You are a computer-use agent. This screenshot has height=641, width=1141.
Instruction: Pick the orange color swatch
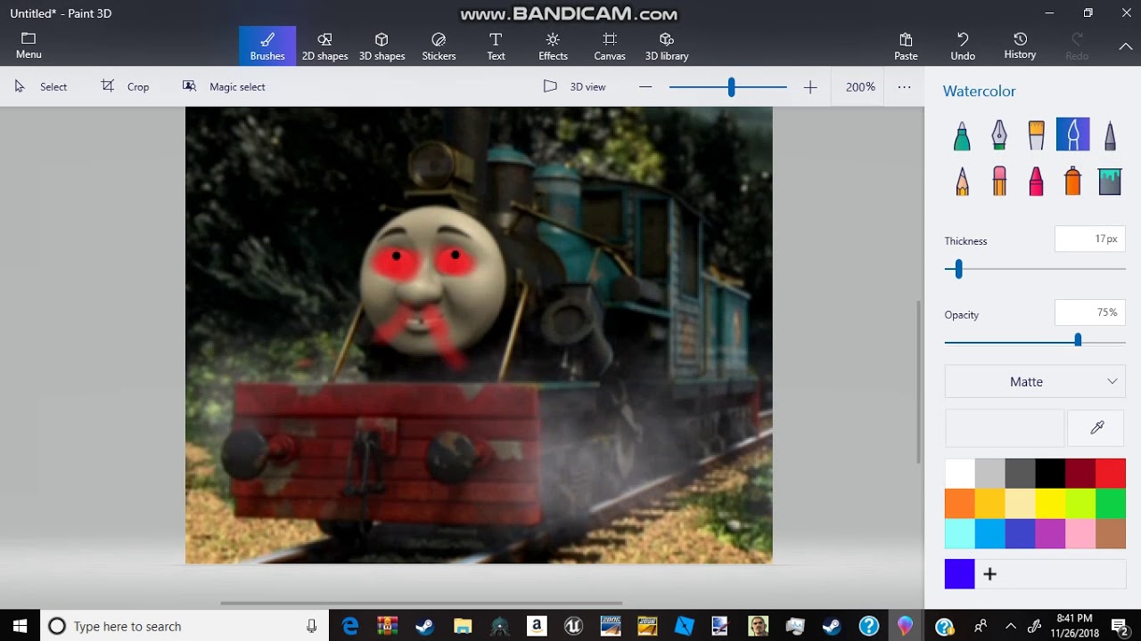(x=960, y=504)
